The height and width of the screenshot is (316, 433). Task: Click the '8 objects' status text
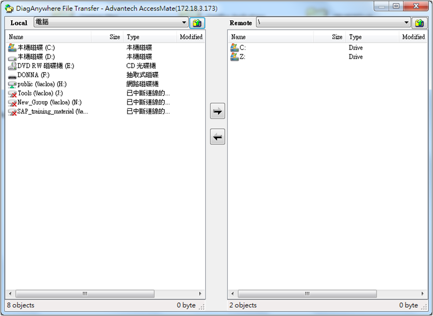tap(21, 305)
